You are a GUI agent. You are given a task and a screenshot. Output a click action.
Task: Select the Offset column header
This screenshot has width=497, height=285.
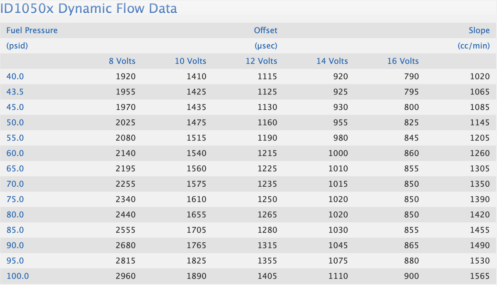pyautogui.click(x=266, y=30)
